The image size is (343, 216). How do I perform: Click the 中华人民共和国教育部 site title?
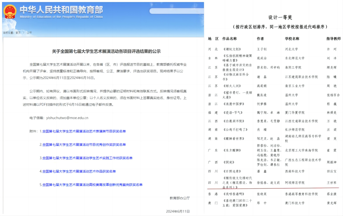click(x=61, y=10)
